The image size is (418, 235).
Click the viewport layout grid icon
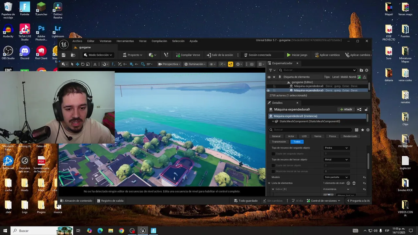click(x=252, y=64)
